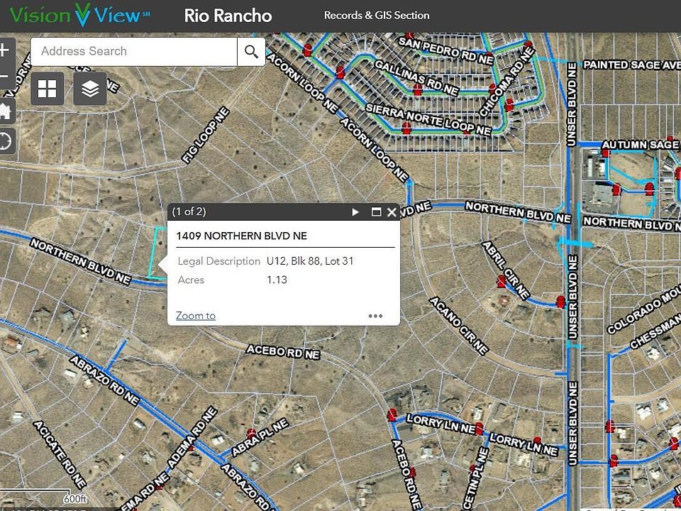Click the Find My Location compass button

5,141
